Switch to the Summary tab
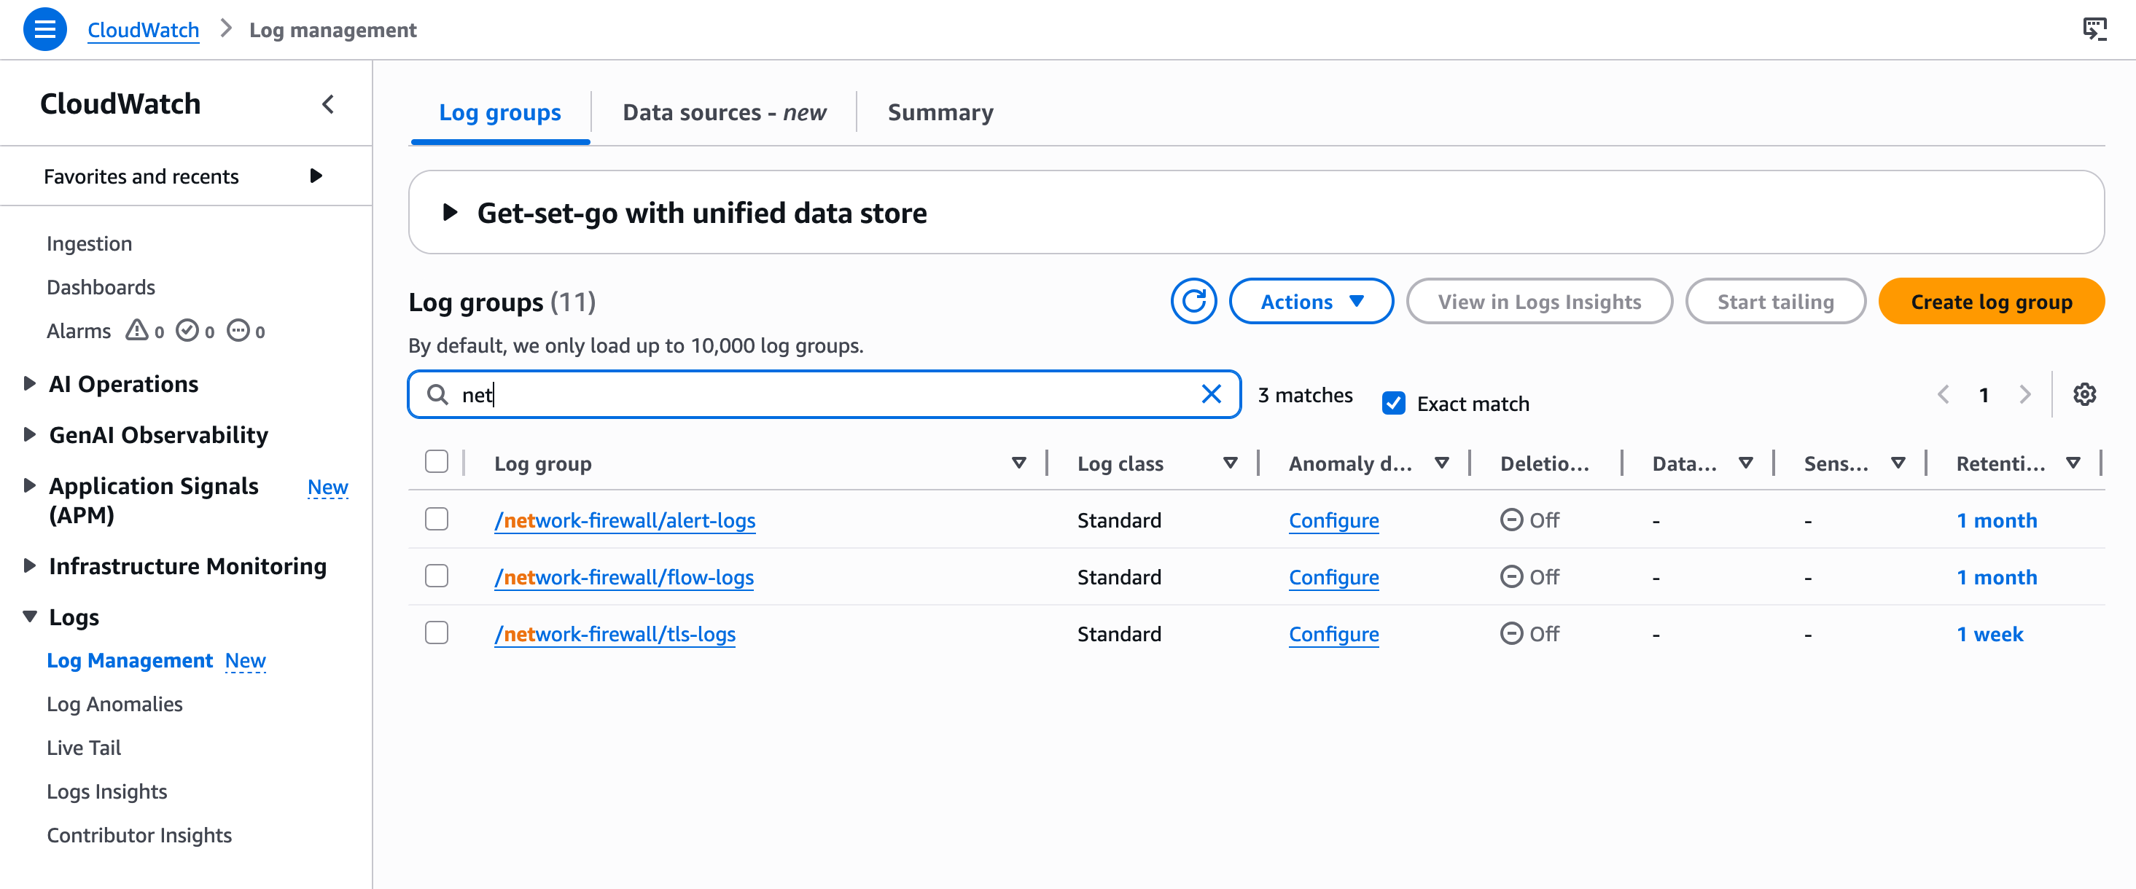This screenshot has height=889, width=2136. tap(940, 113)
